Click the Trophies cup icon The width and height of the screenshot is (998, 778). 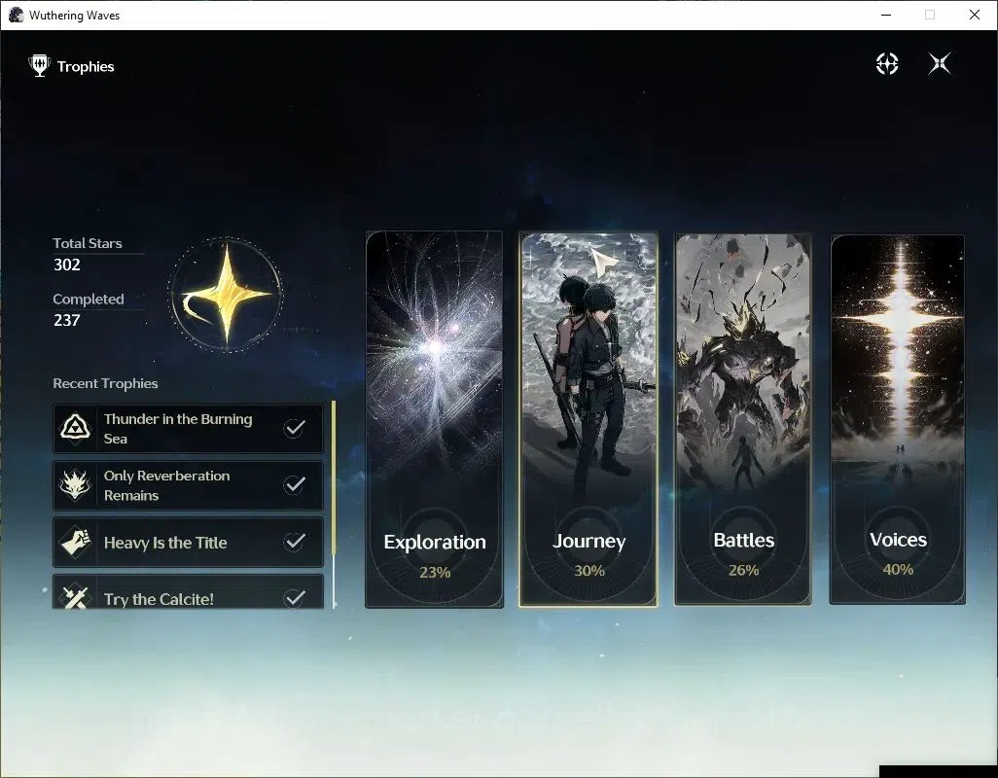tap(40, 65)
